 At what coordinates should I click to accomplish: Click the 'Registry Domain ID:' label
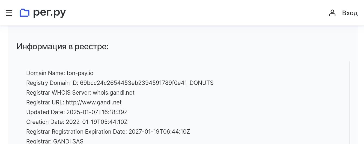point(52,83)
